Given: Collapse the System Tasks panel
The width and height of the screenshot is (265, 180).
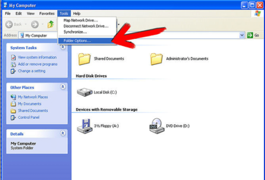Looking at the screenshot, I should [63, 47].
